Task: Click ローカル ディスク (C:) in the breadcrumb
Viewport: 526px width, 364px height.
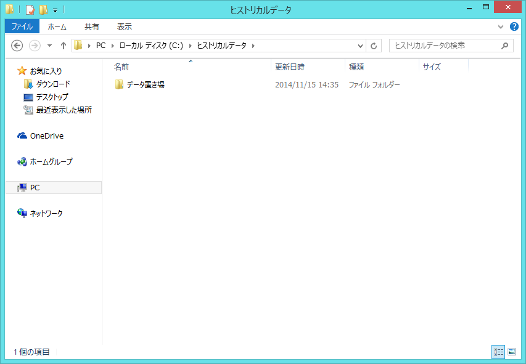Action: pos(150,46)
